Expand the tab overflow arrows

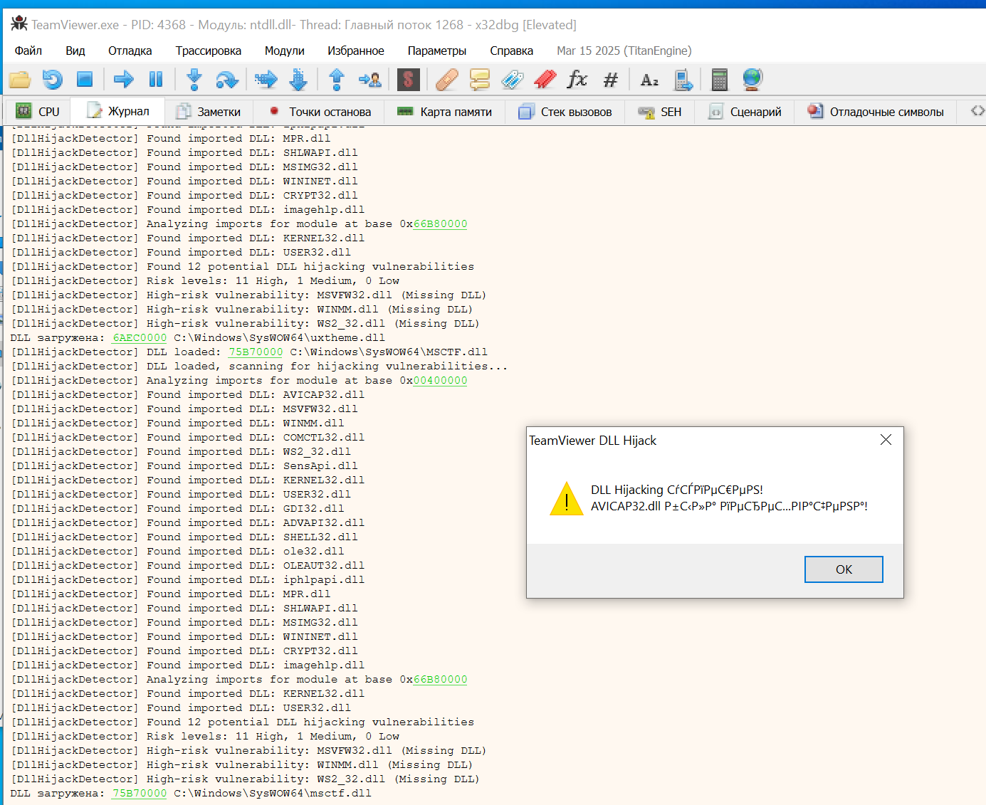(x=977, y=111)
